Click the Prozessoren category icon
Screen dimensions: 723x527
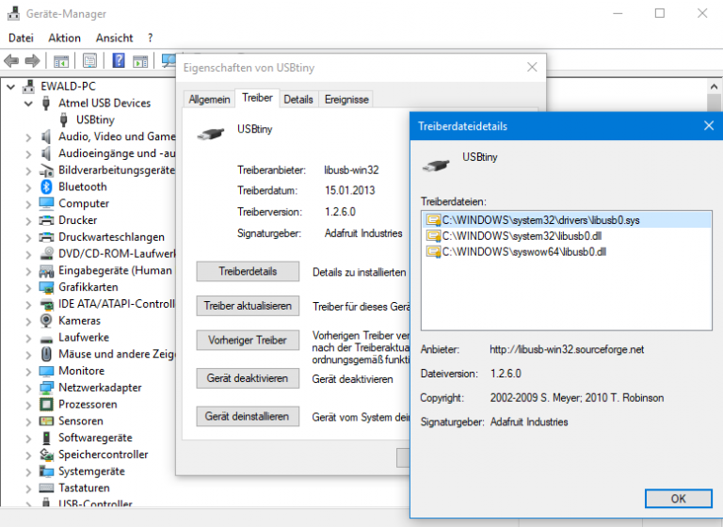pyautogui.click(x=46, y=405)
